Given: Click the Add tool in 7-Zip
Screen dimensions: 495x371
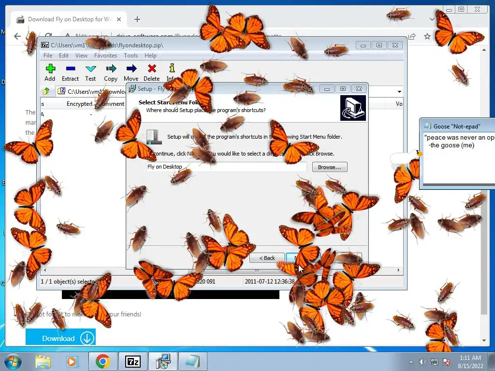Looking at the screenshot, I should coord(50,72).
